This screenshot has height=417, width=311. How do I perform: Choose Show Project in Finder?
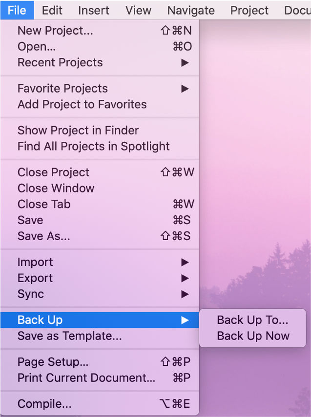[100, 131]
